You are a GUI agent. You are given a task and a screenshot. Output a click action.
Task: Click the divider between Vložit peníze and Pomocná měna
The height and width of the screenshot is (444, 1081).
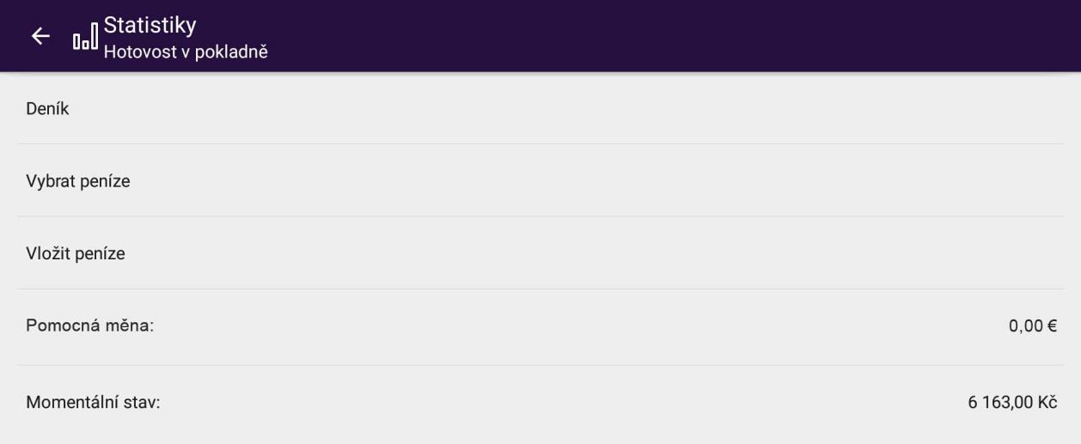541,289
